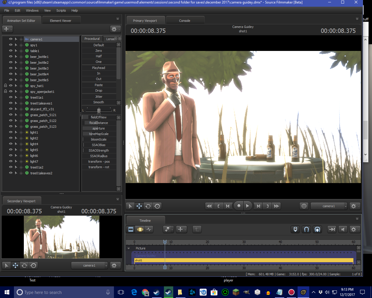Screen dimensions: 372x298
Task: Apply the Zero procedural preset
Action: tap(99, 51)
